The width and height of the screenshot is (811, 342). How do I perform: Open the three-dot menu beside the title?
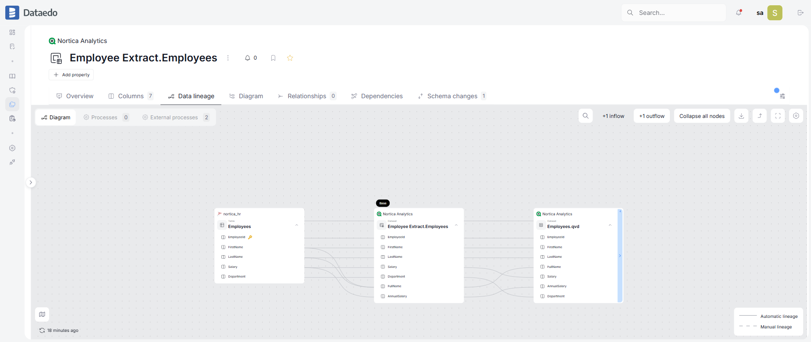(x=228, y=58)
